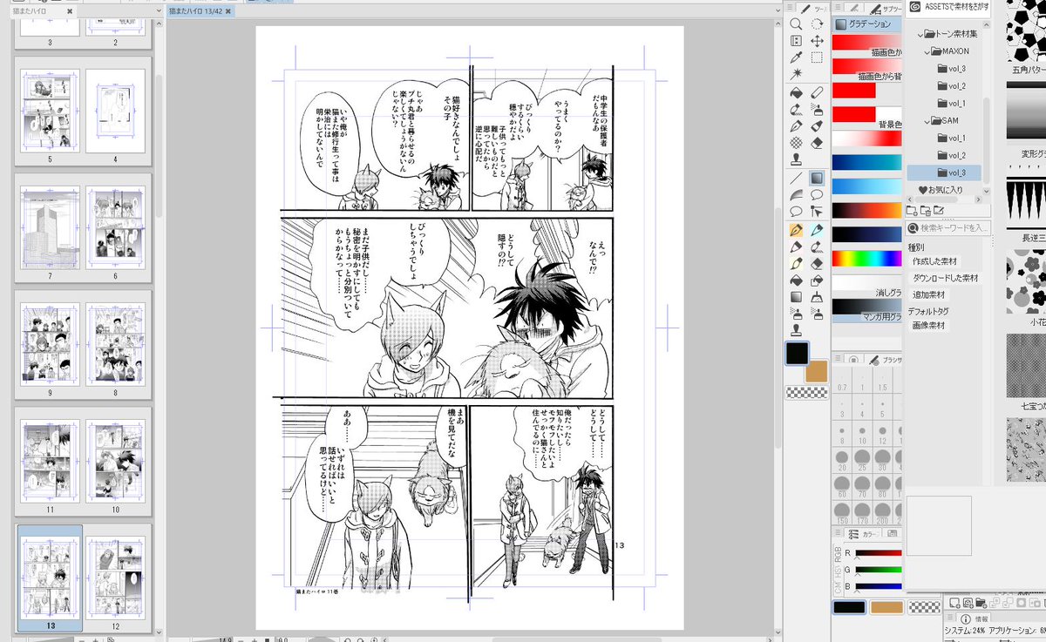Toggle the ダウンロードした素材 filter tag
Viewport: 1046px width, 642px height.
tap(945, 278)
